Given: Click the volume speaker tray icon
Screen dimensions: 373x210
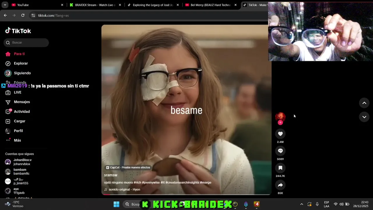Looking at the screenshot, I should [x=342, y=204].
